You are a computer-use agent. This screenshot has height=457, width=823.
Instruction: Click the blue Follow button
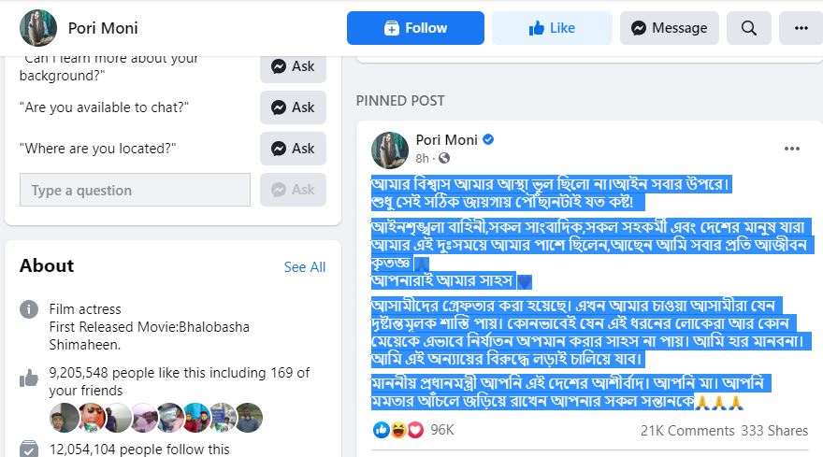[415, 28]
